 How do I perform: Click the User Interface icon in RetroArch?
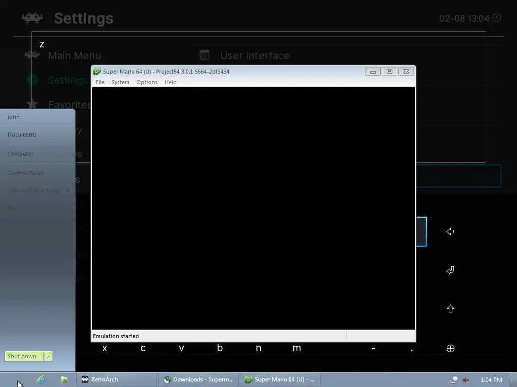204,55
